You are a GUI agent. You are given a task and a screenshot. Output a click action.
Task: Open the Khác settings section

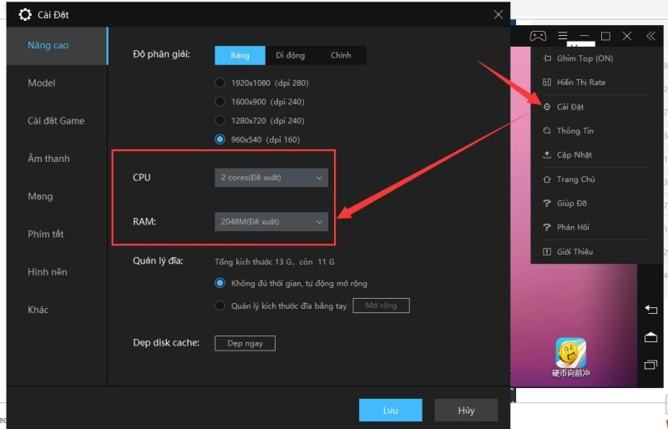click(x=57, y=310)
